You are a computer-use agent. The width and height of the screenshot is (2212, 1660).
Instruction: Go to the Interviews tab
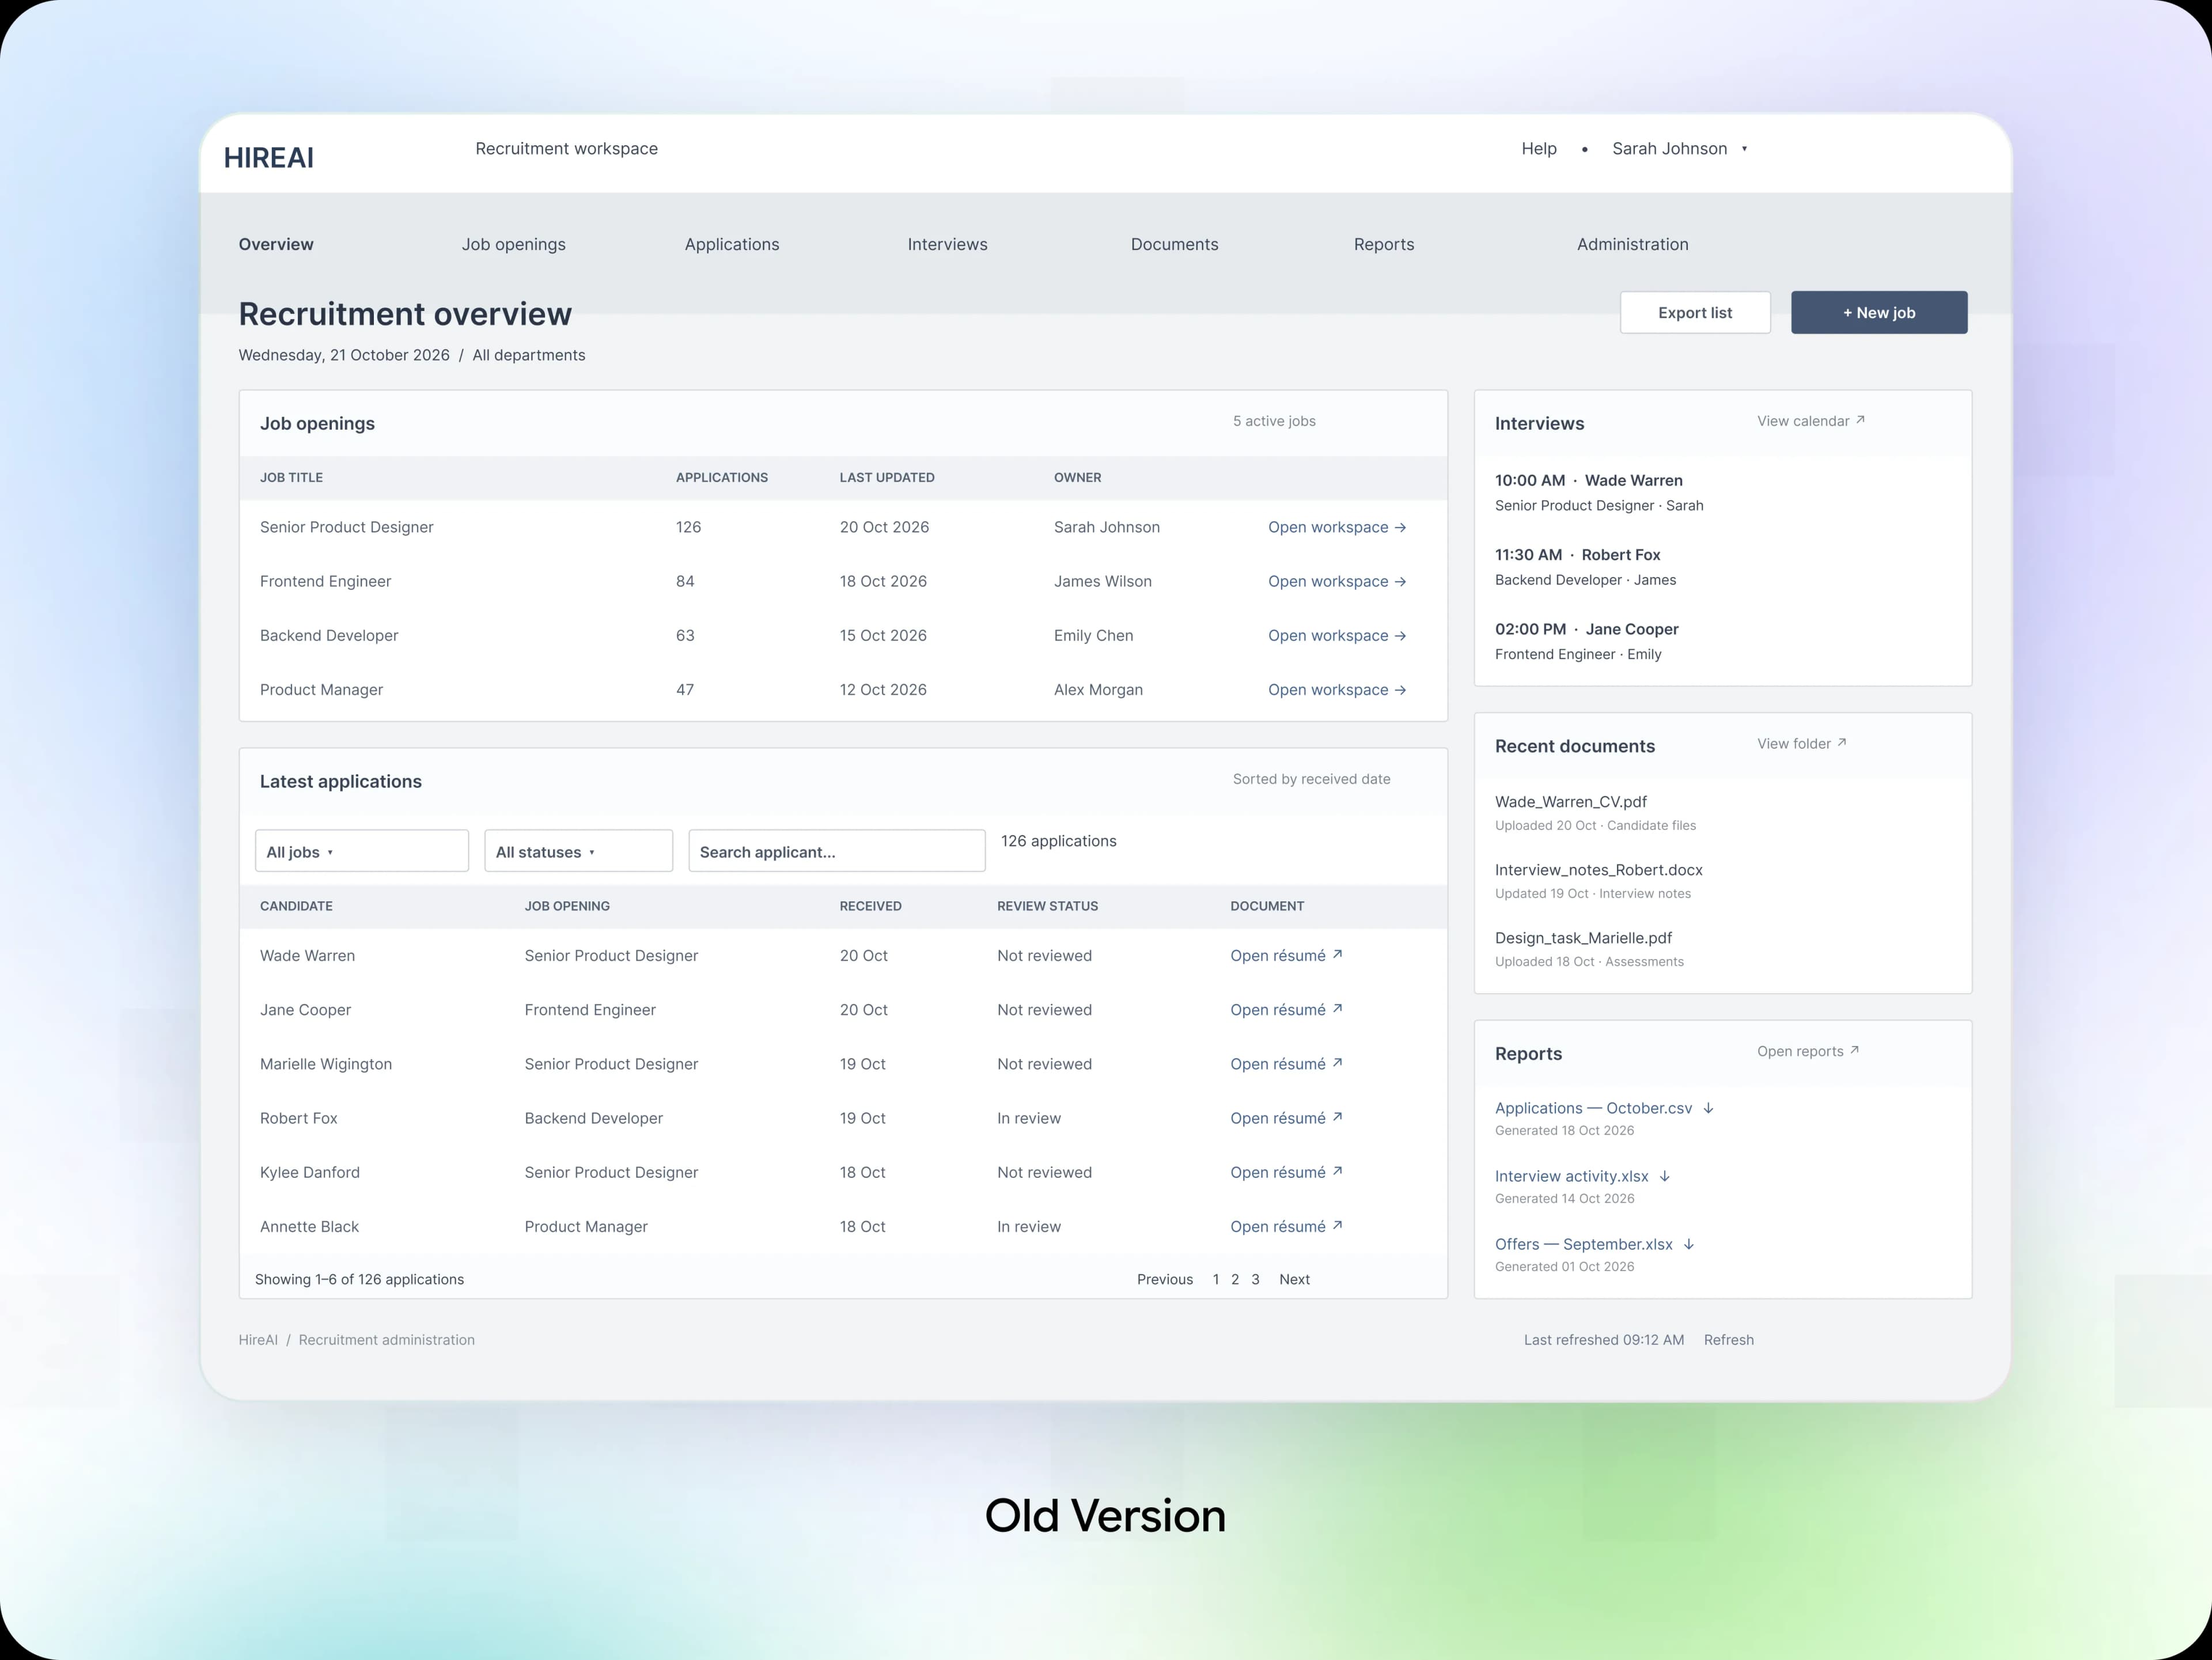947,244
